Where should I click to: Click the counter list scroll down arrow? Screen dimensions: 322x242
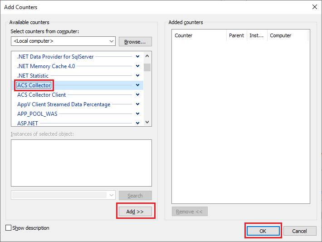(147, 122)
